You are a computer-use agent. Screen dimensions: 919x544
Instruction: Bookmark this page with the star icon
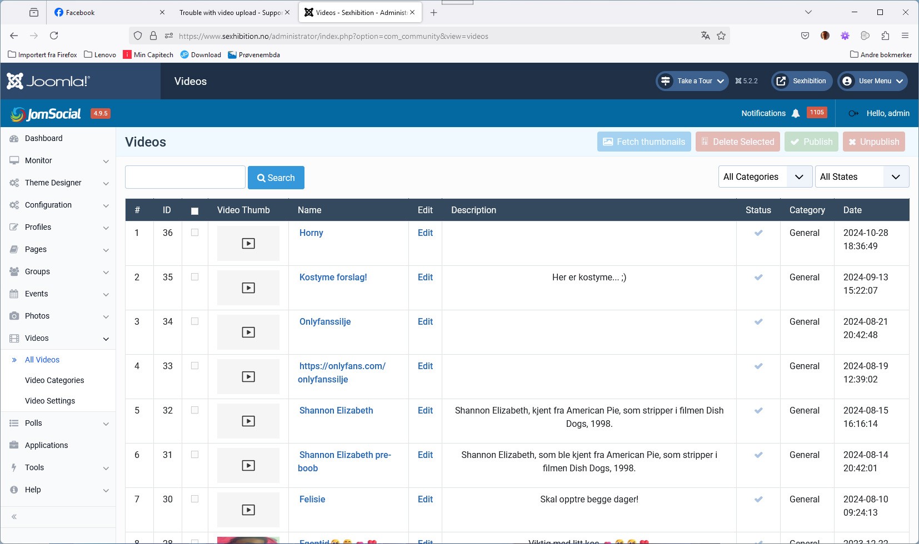click(721, 36)
